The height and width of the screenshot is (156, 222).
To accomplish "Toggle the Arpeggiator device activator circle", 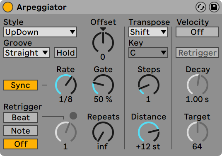I will point(8,7).
